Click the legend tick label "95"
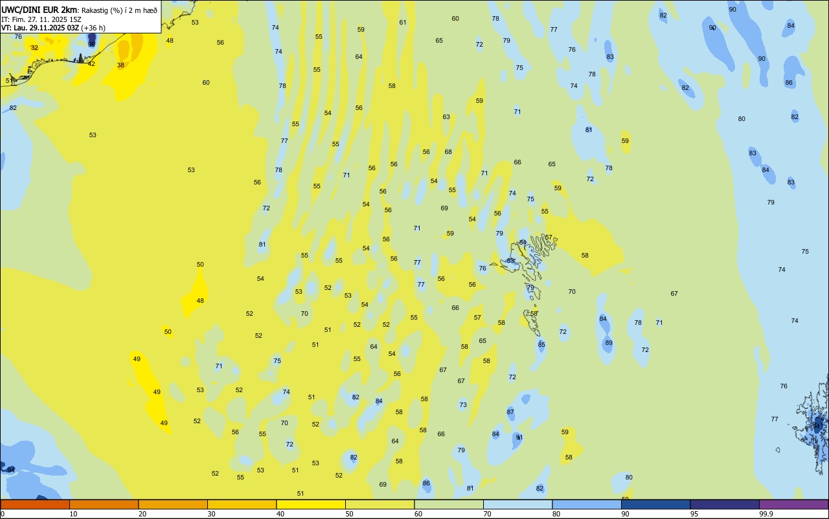Image resolution: width=829 pixels, height=519 pixels. coord(694,514)
